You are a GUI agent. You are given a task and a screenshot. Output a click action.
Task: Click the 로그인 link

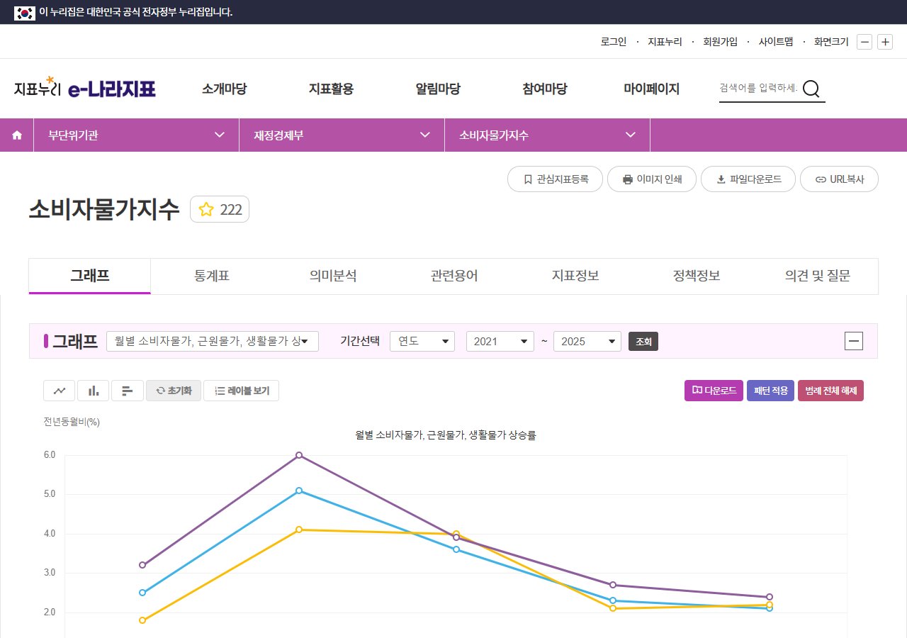(614, 42)
